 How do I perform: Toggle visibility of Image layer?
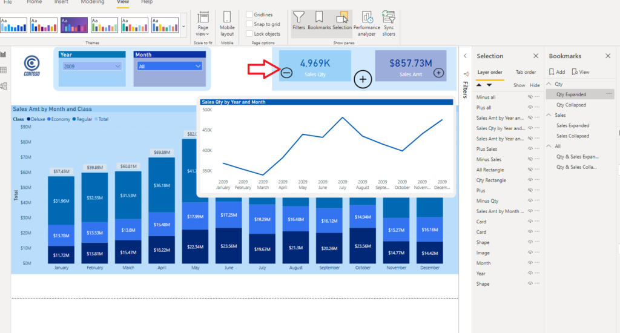[x=530, y=252]
